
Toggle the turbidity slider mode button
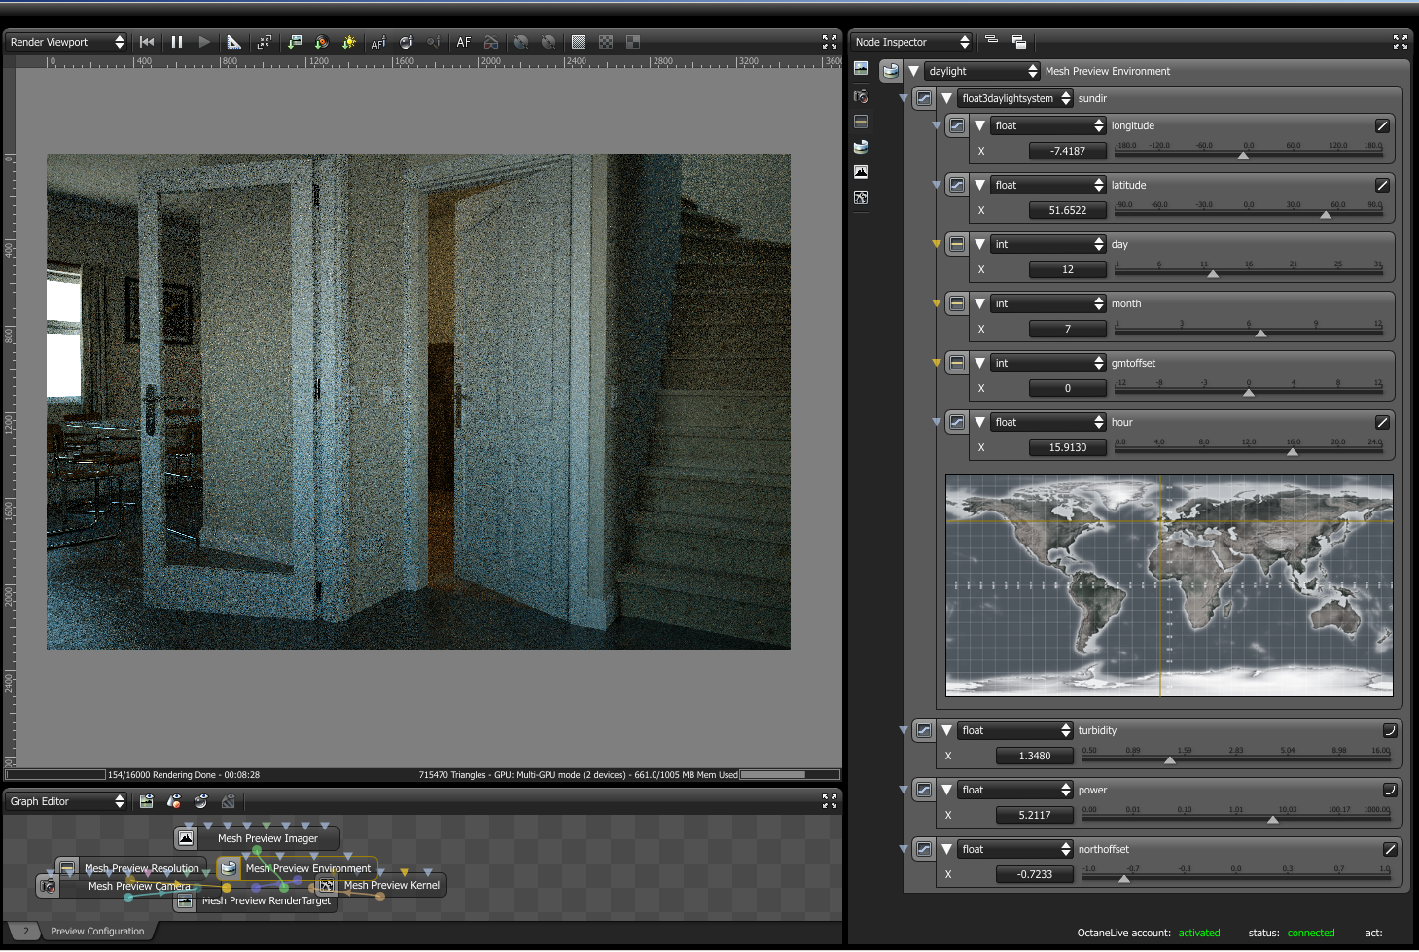click(x=1390, y=730)
